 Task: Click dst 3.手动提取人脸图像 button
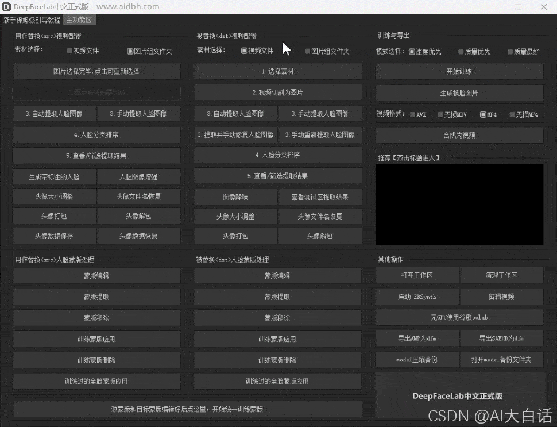[320, 114]
